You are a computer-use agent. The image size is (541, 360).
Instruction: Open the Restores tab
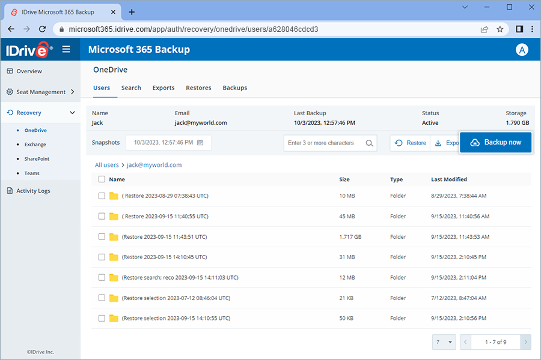pyautogui.click(x=198, y=88)
